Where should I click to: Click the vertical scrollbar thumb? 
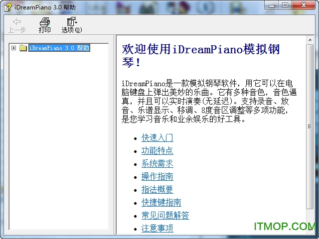tap(310, 126)
